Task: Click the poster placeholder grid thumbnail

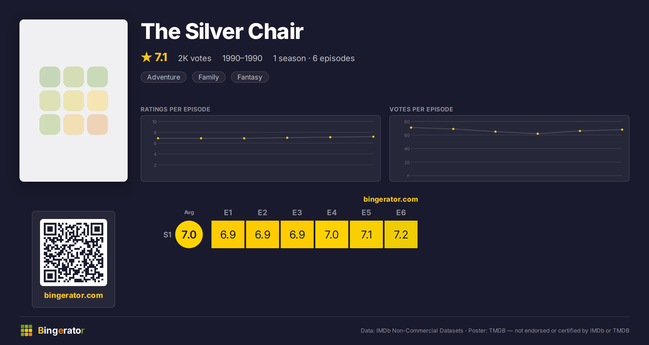Action: pyautogui.click(x=74, y=101)
